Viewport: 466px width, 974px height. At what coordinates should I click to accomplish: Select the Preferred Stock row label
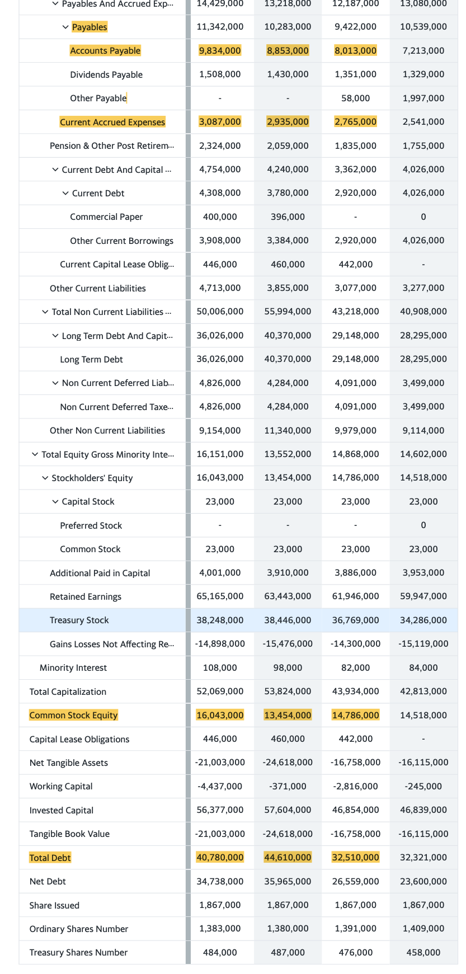91,525
